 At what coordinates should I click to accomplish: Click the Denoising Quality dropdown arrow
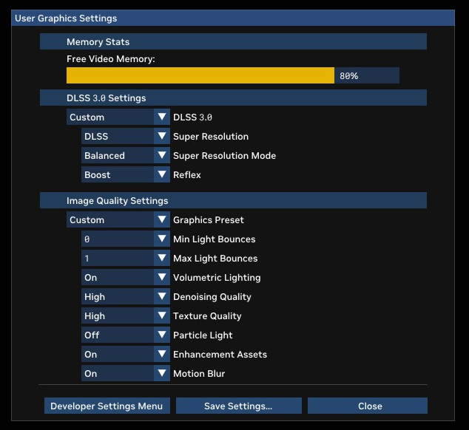162,297
